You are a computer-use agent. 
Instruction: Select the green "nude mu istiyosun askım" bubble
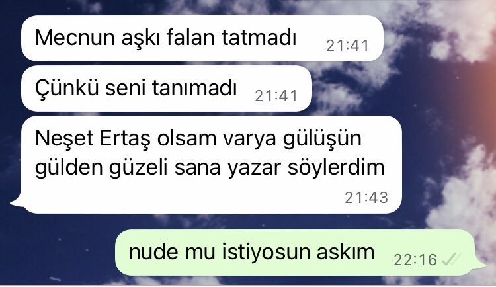[x=295, y=253]
